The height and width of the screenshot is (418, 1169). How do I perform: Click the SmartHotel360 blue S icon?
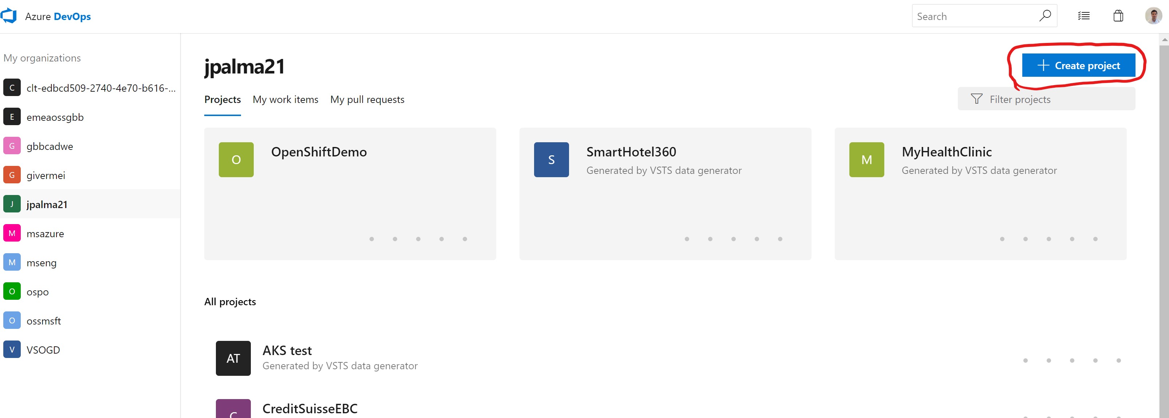pyautogui.click(x=551, y=160)
